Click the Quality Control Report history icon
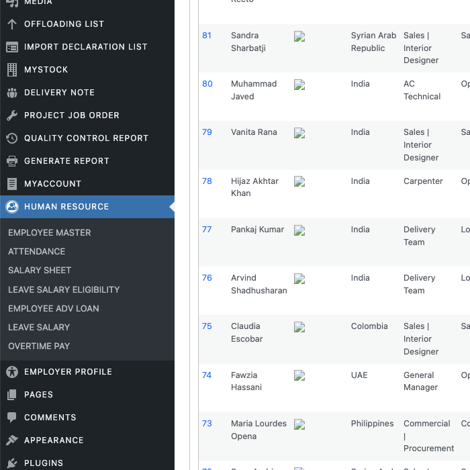Viewport: 470px width, 470px height. [12, 138]
